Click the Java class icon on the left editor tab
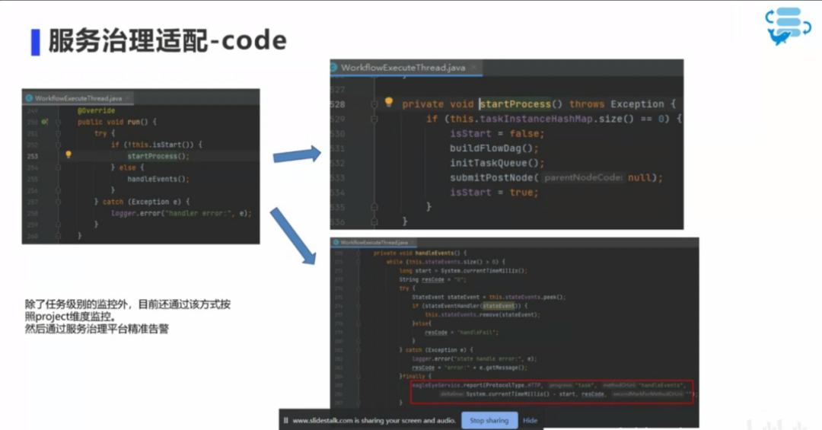The image size is (822, 430). click(x=29, y=98)
